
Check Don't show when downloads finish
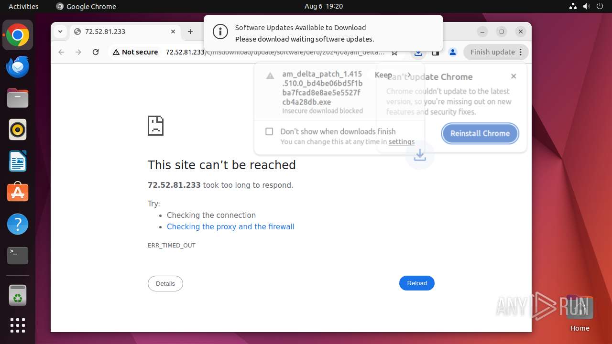269,131
